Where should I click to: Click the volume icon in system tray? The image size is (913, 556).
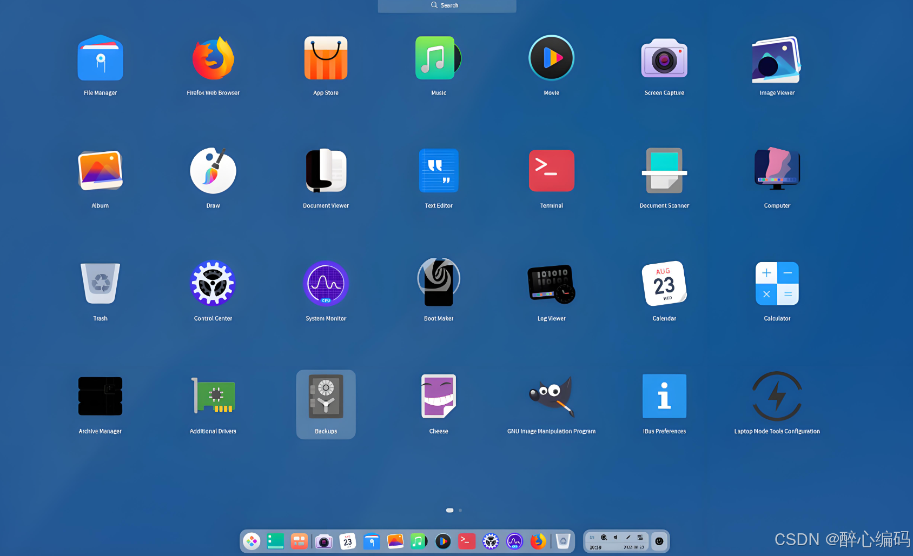(x=616, y=537)
